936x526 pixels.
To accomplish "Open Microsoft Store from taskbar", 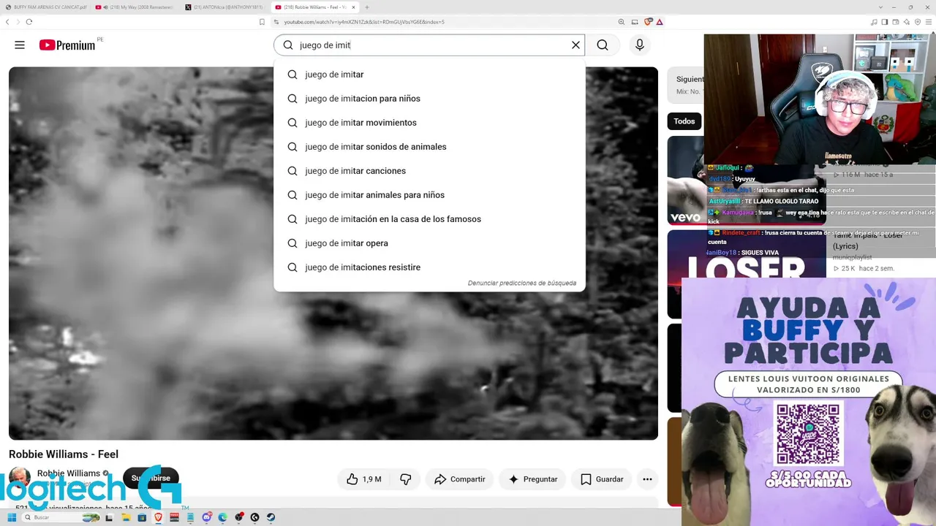I will 142,517.
